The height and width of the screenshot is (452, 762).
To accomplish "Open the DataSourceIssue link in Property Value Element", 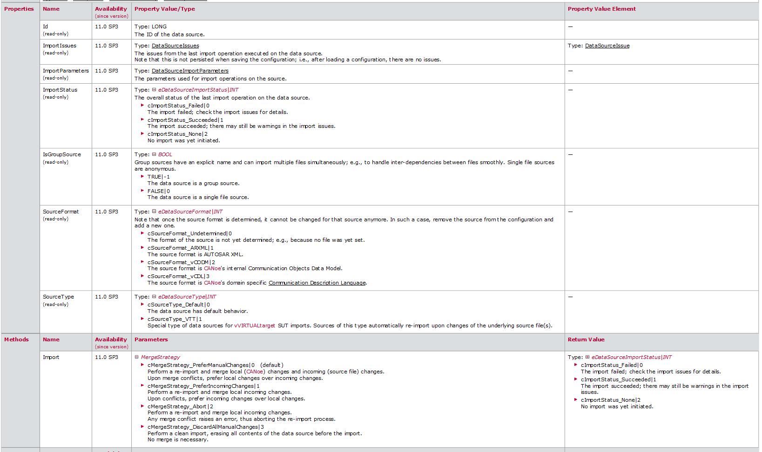I will pyautogui.click(x=607, y=46).
